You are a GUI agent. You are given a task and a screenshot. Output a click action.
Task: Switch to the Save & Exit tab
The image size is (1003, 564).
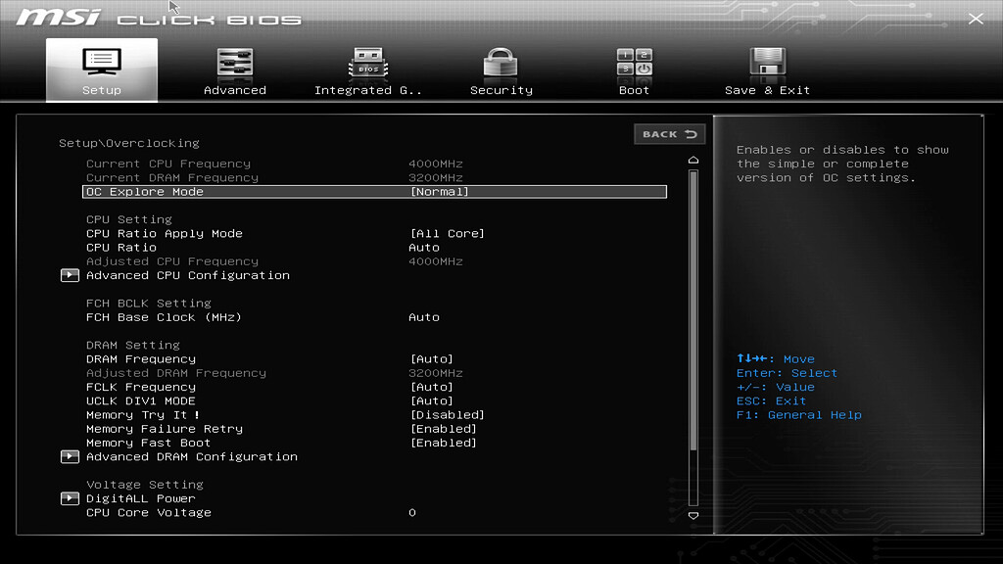coord(767,89)
